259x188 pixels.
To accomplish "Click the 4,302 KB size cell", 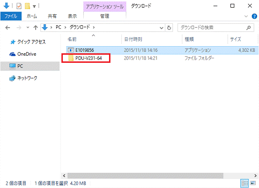I will [247, 50].
